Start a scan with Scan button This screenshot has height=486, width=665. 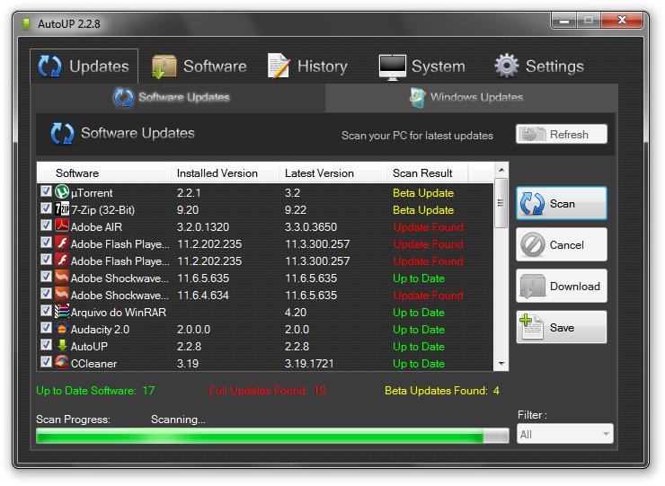[562, 204]
